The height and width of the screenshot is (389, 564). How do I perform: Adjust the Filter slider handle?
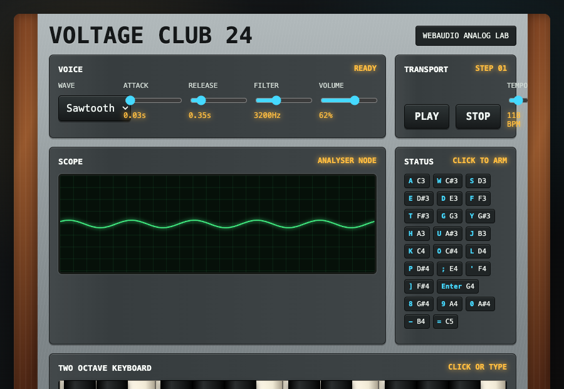(276, 100)
